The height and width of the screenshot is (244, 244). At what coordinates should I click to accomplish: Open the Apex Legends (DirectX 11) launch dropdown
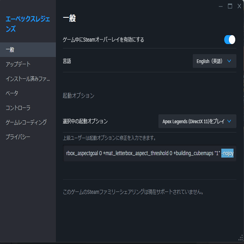(x=197, y=121)
